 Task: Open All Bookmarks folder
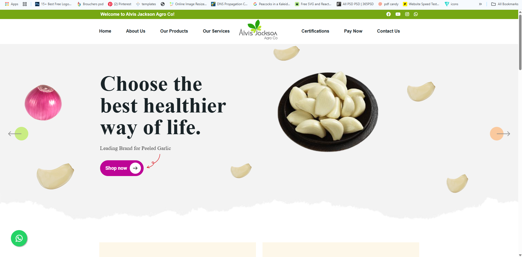coord(505,4)
